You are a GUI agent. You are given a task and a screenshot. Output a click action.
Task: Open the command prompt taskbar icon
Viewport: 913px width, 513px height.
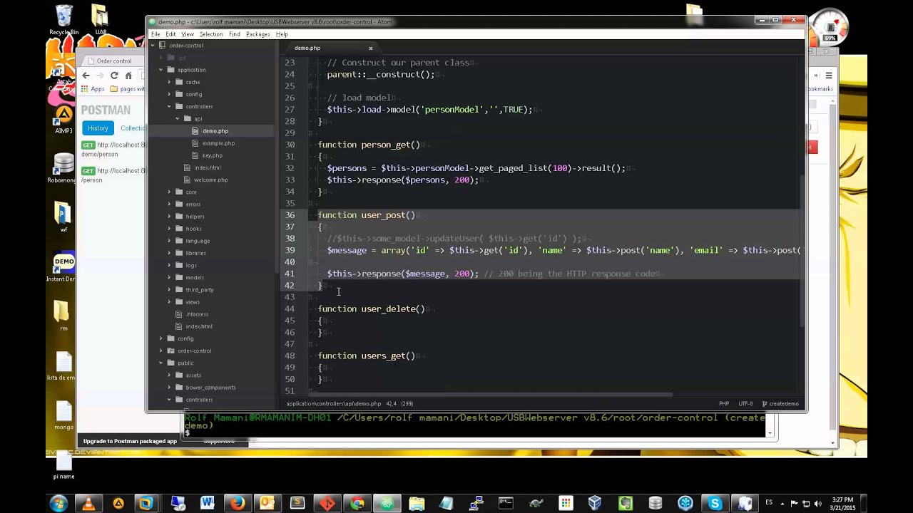506,503
